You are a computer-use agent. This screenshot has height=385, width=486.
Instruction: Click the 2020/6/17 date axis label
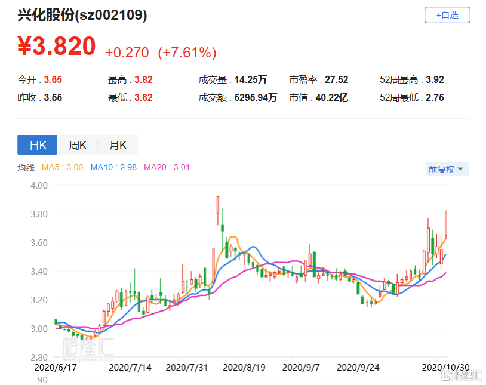56,367
